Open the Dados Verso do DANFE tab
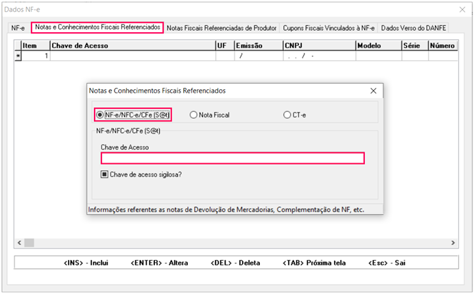 pos(413,28)
